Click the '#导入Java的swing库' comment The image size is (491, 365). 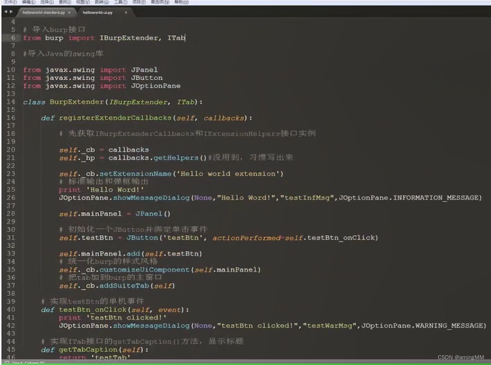point(63,53)
